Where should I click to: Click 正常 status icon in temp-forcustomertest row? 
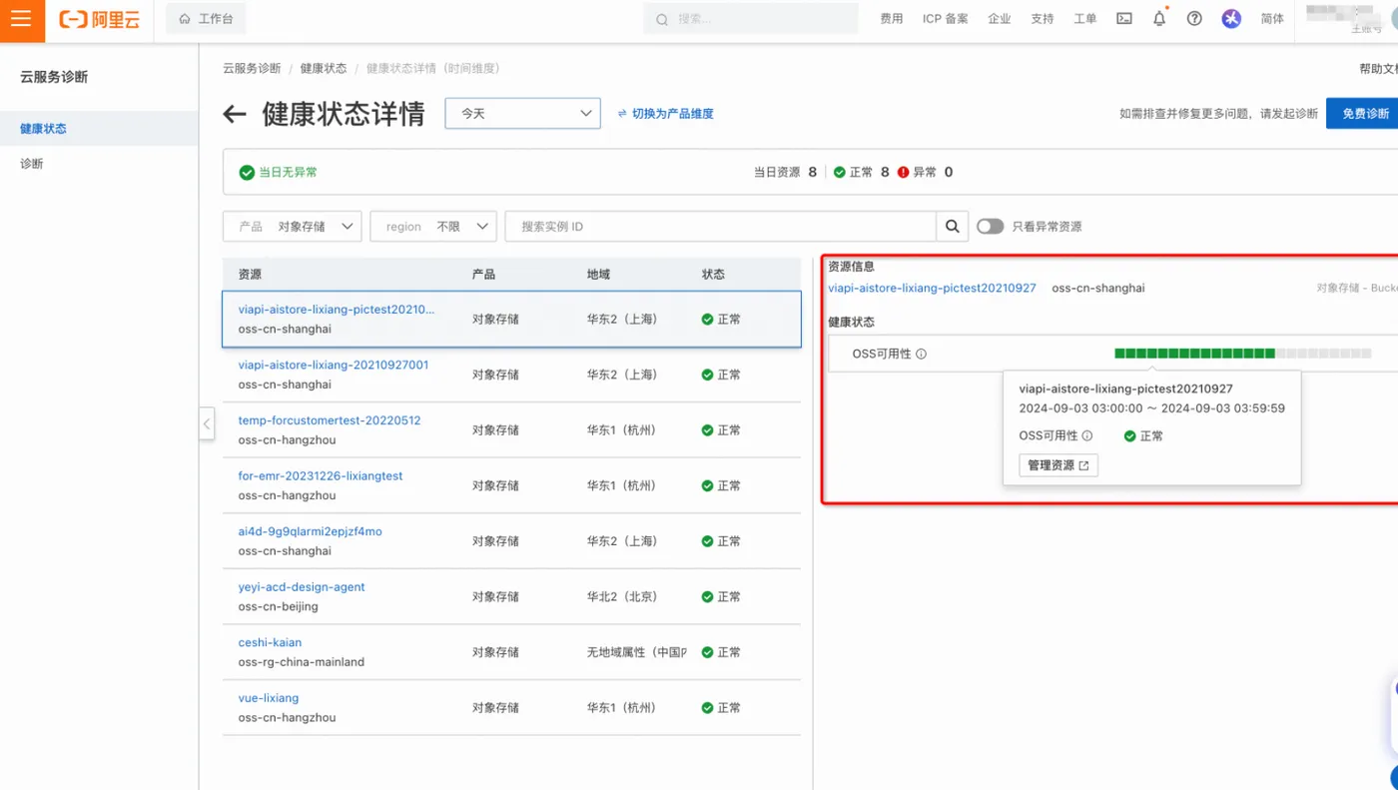pos(707,430)
